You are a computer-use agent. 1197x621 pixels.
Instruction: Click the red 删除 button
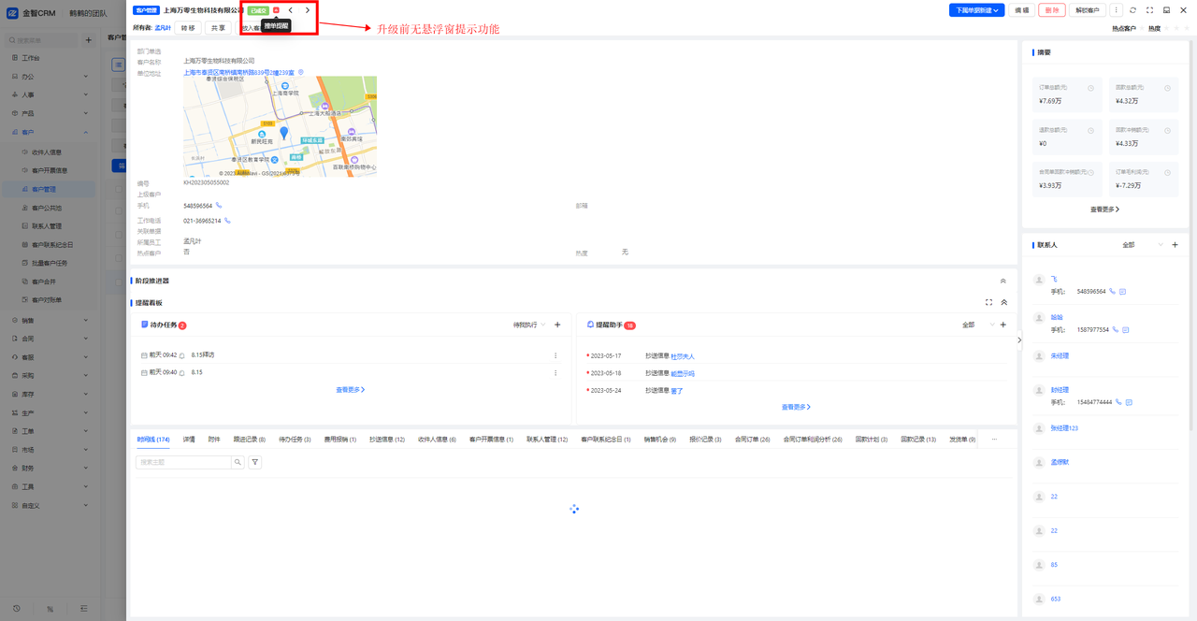pyautogui.click(x=1052, y=10)
